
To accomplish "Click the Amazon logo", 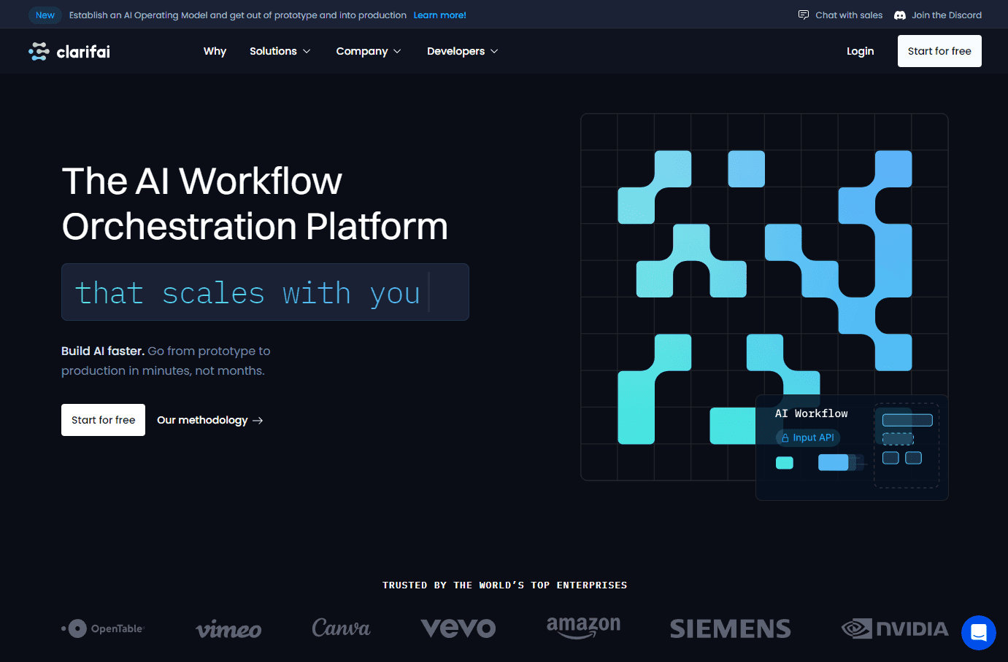I will coord(583,628).
